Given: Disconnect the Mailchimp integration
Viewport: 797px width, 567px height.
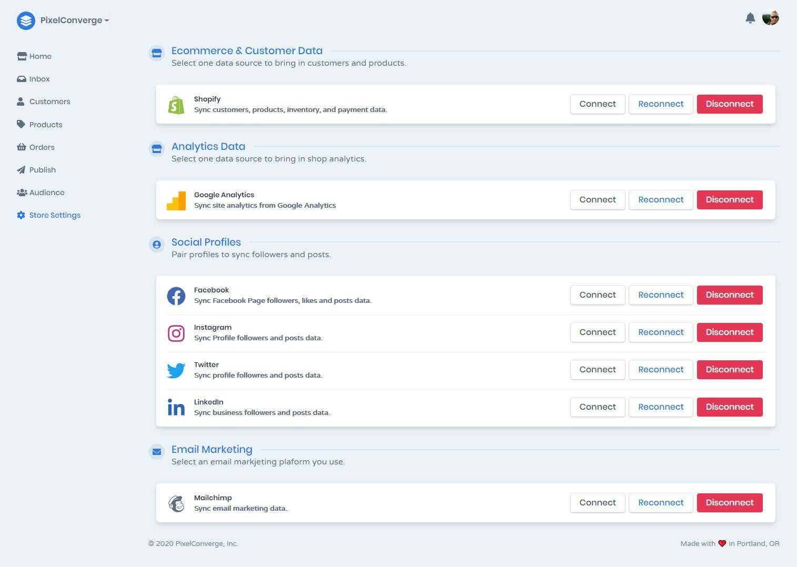Looking at the screenshot, I should [x=730, y=503].
